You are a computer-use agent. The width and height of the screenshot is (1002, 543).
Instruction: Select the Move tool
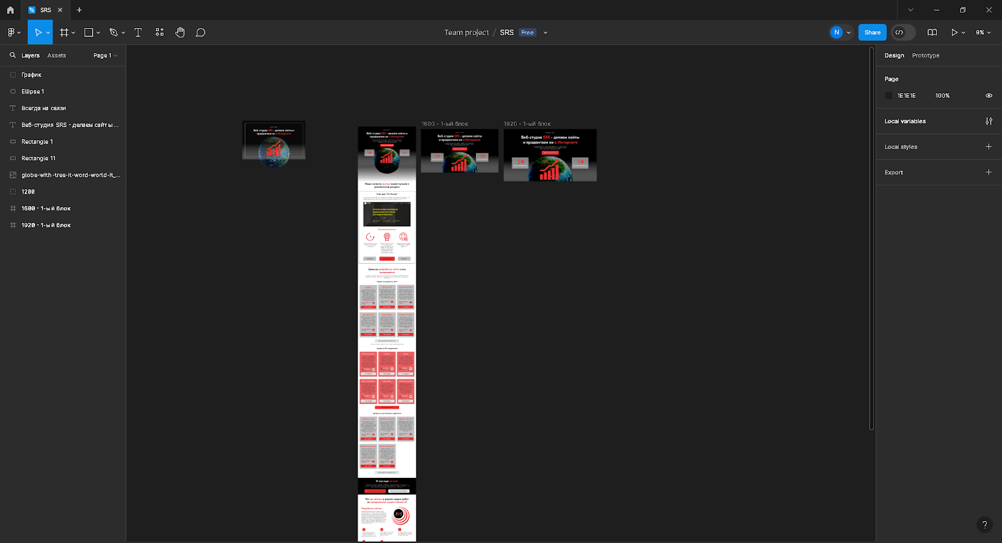tap(38, 33)
